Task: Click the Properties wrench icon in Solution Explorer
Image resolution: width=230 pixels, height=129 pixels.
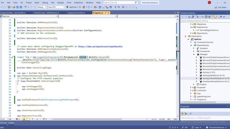Action: (220, 17)
